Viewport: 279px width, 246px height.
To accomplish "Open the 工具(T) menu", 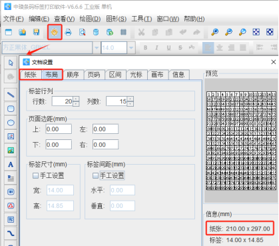I will click(x=141, y=19).
